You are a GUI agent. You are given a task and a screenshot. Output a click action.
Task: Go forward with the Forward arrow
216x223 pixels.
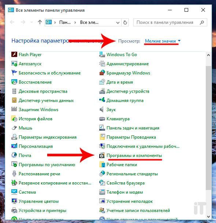pyautogui.click(x=23, y=22)
